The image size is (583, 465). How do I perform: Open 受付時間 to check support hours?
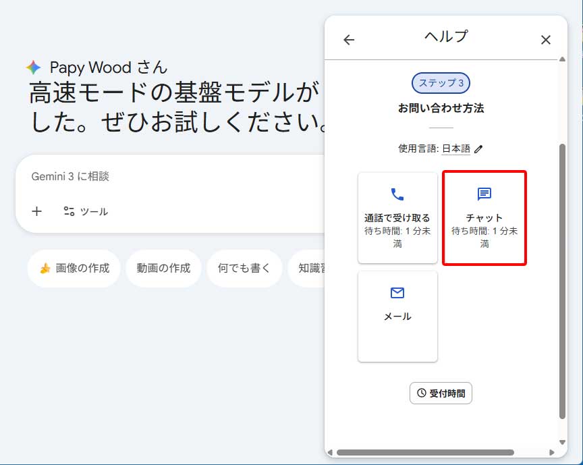(x=441, y=393)
